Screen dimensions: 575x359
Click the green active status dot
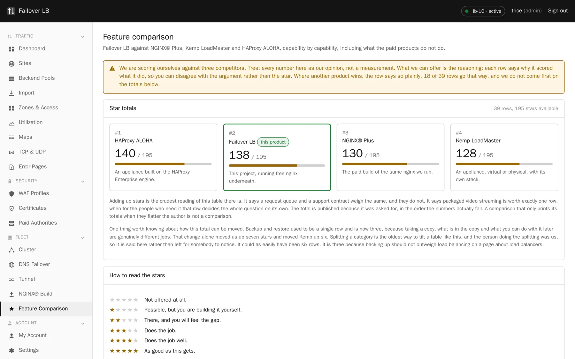(x=467, y=11)
